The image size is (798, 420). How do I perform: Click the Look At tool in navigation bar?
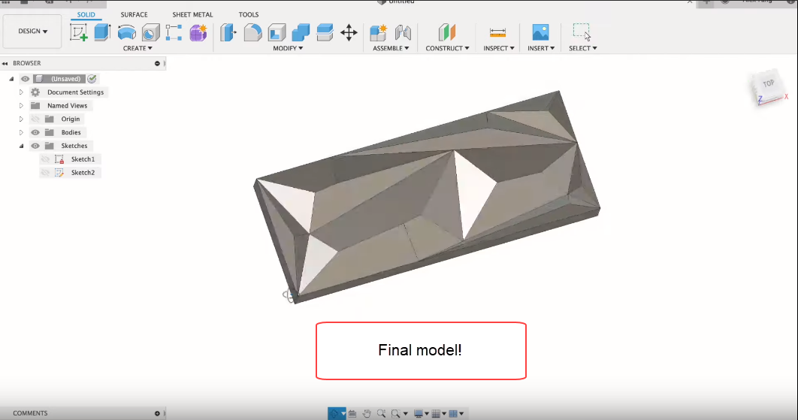point(352,414)
